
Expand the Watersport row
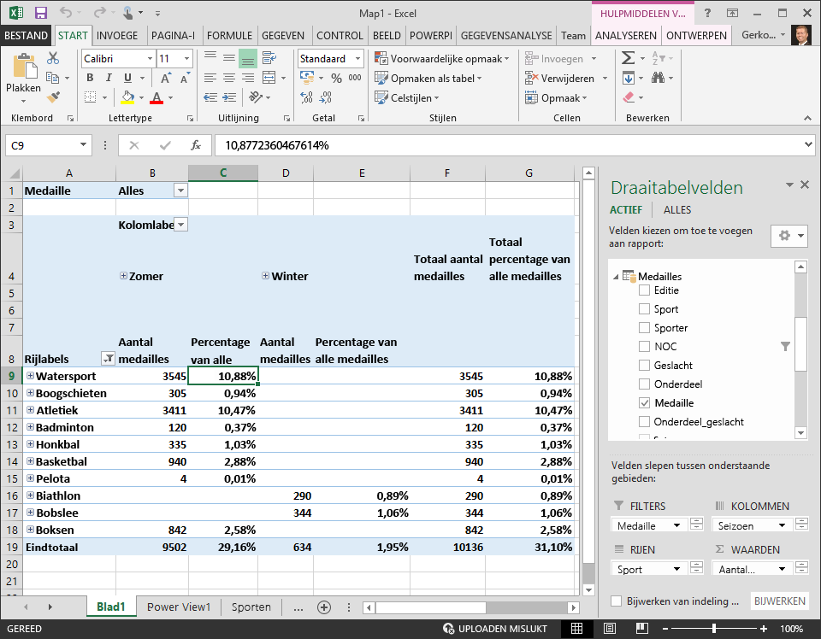coord(31,375)
